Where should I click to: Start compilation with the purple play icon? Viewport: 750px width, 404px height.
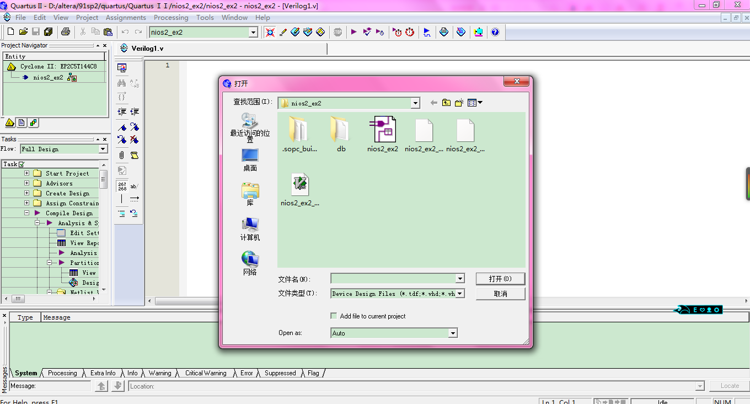click(354, 32)
